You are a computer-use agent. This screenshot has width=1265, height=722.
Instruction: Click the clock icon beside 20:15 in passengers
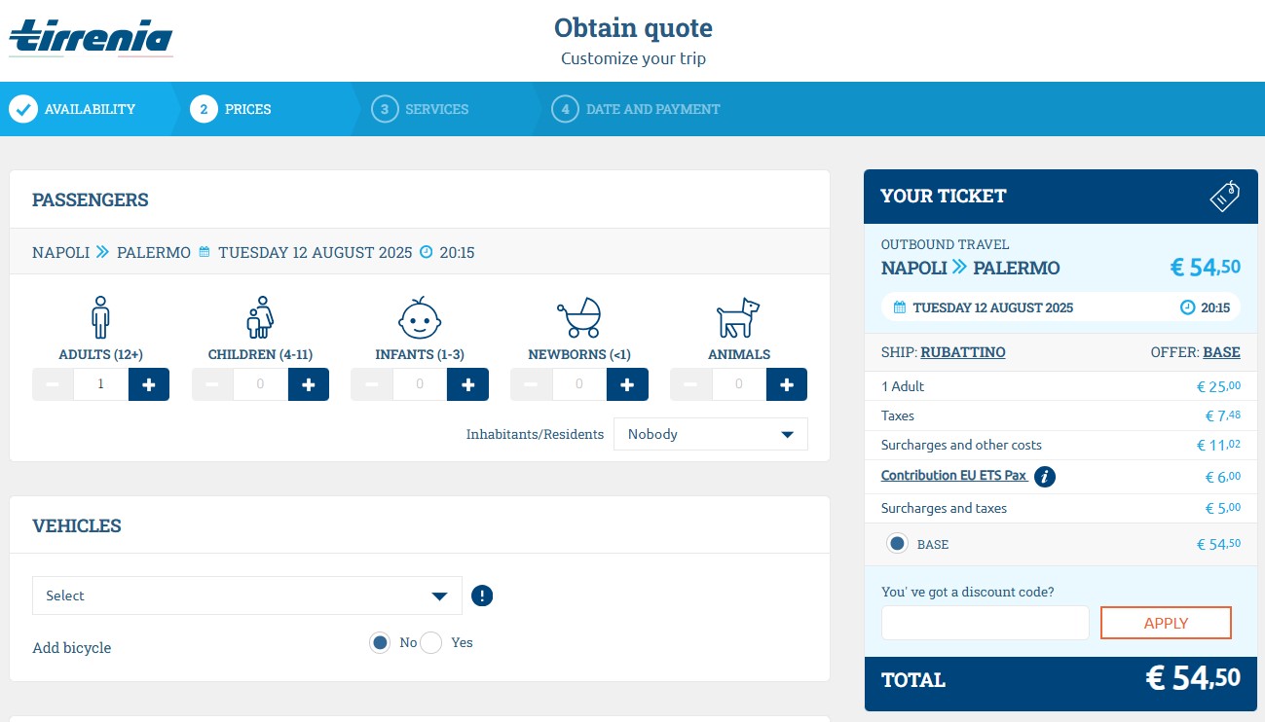(x=426, y=252)
